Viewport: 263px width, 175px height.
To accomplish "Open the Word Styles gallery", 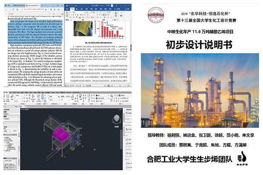I will pyautogui.click(x=116, y=14).
